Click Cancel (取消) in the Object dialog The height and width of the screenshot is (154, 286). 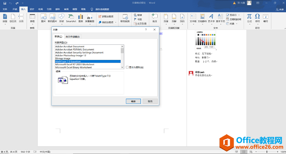pyautogui.click(x=150, y=101)
